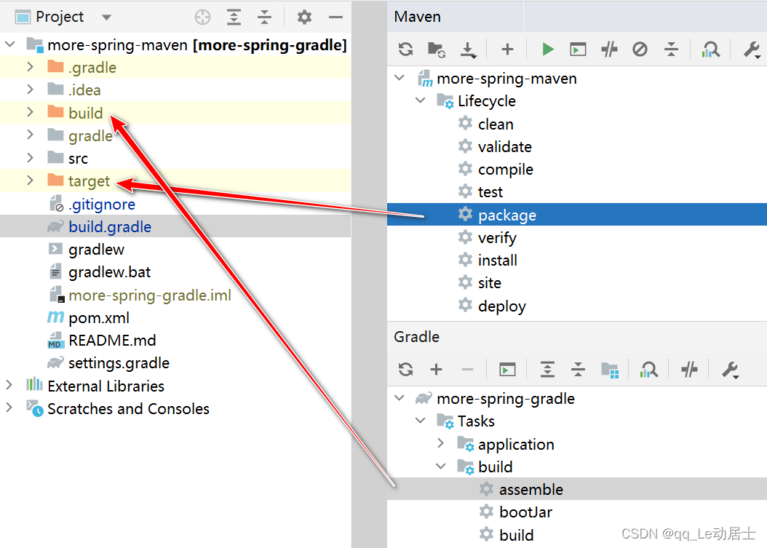
Task: Reload all Maven projects
Action: tap(405, 49)
